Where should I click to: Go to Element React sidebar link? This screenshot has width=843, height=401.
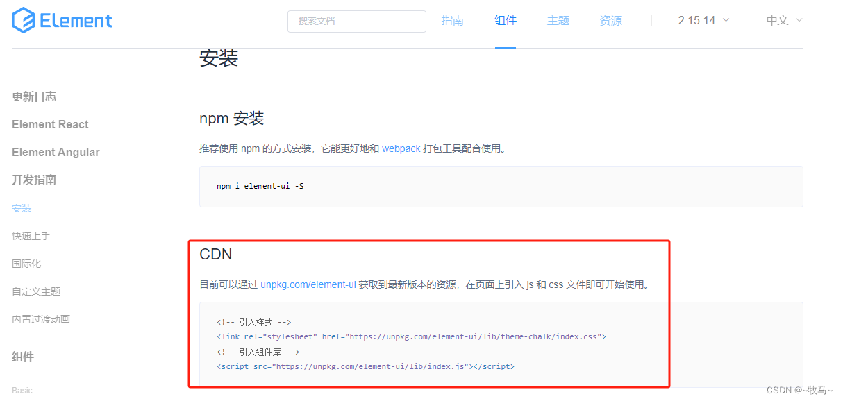(x=50, y=124)
